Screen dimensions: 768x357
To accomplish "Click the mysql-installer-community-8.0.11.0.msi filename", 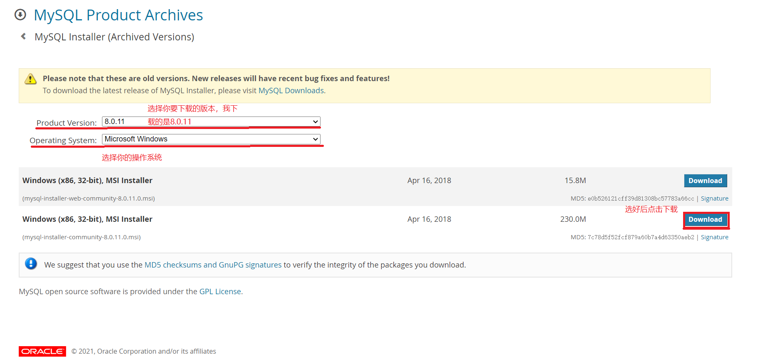I will (x=82, y=237).
